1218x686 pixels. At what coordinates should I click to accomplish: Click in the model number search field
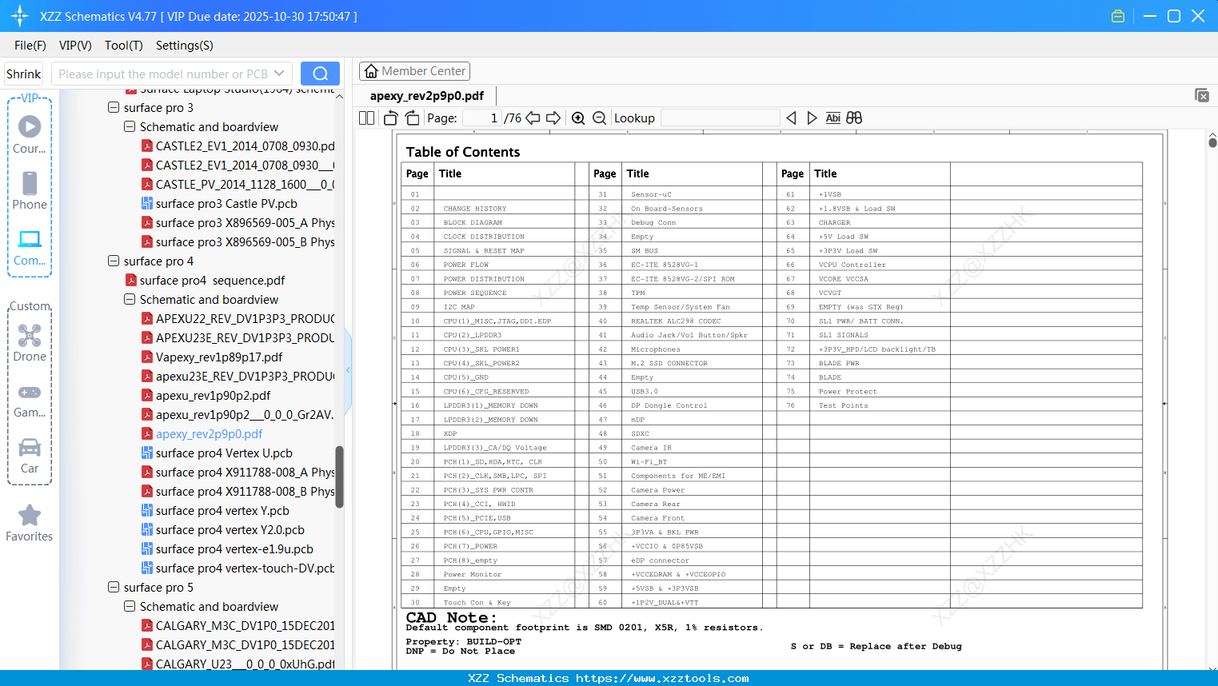(163, 74)
